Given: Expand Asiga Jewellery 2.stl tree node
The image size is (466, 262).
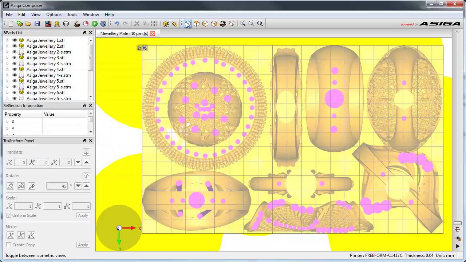Looking at the screenshot, I should point(7,46).
